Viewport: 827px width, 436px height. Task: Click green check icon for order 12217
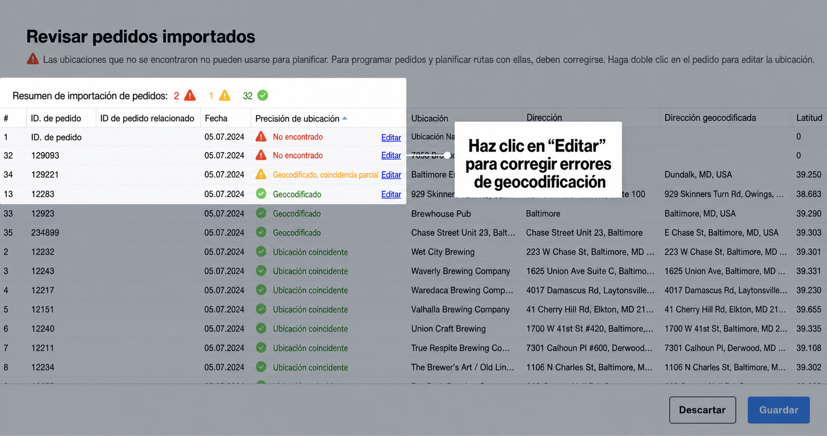click(261, 290)
